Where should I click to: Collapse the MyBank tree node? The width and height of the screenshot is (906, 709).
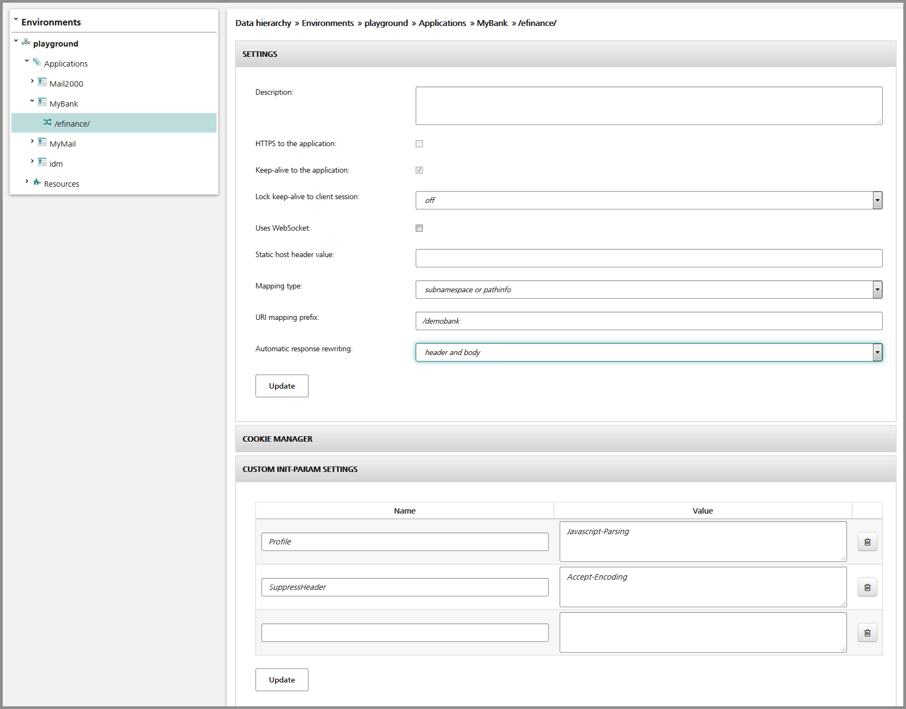(32, 101)
